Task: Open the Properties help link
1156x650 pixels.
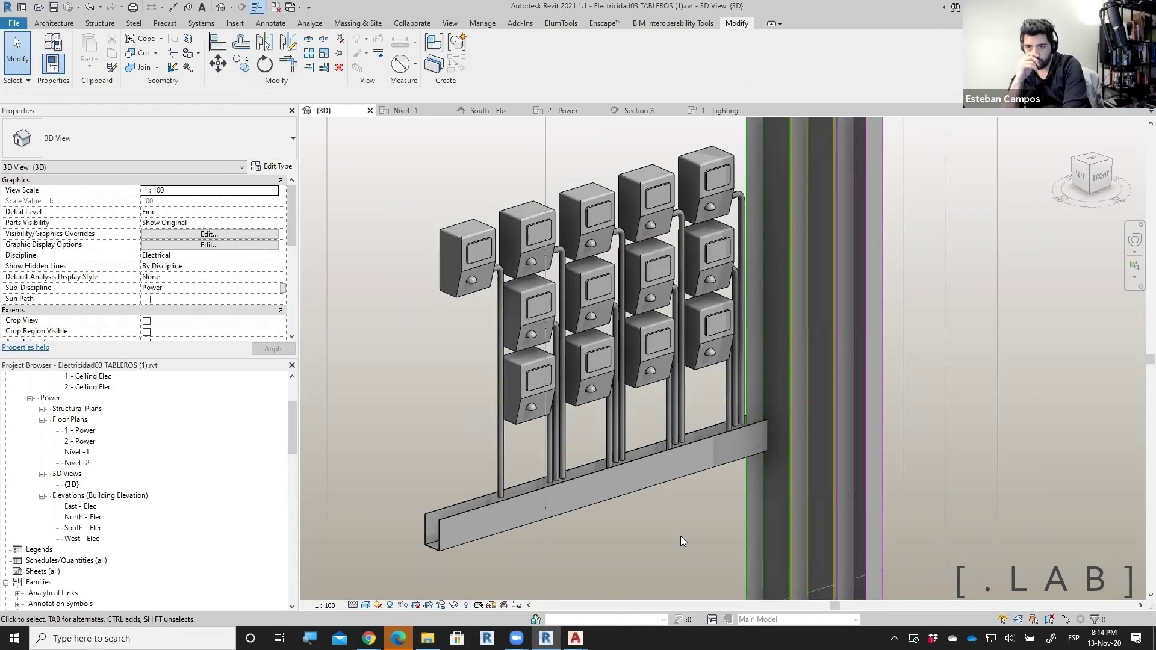Action: click(25, 347)
